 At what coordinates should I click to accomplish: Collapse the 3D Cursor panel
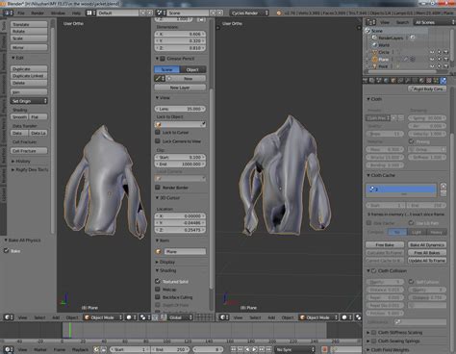pos(157,198)
